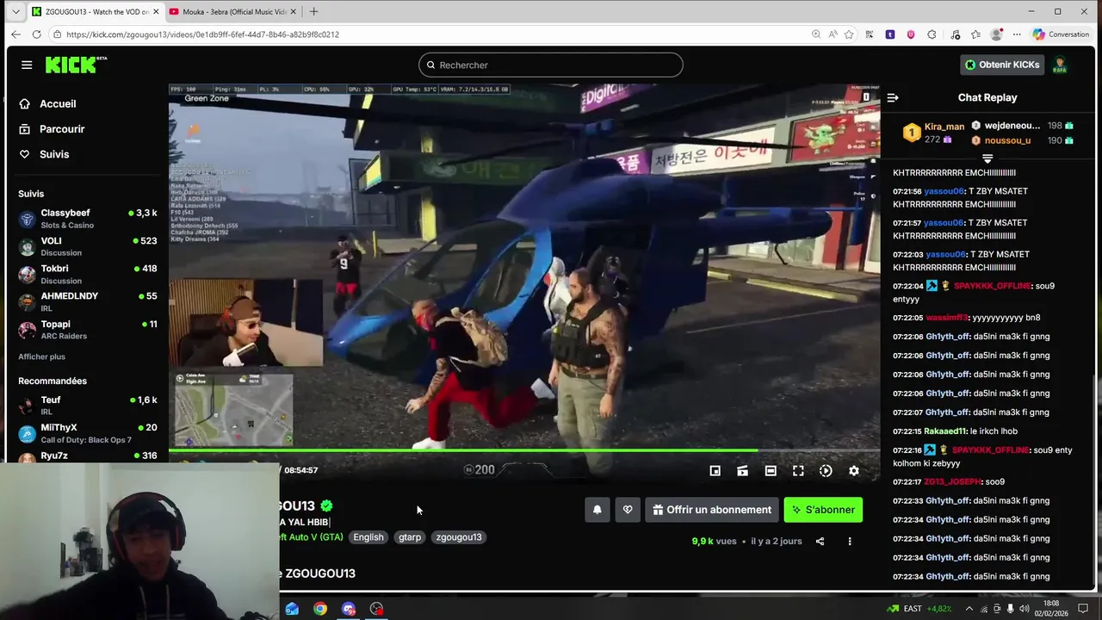Expand followed channels with Afficher plus

(41, 356)
